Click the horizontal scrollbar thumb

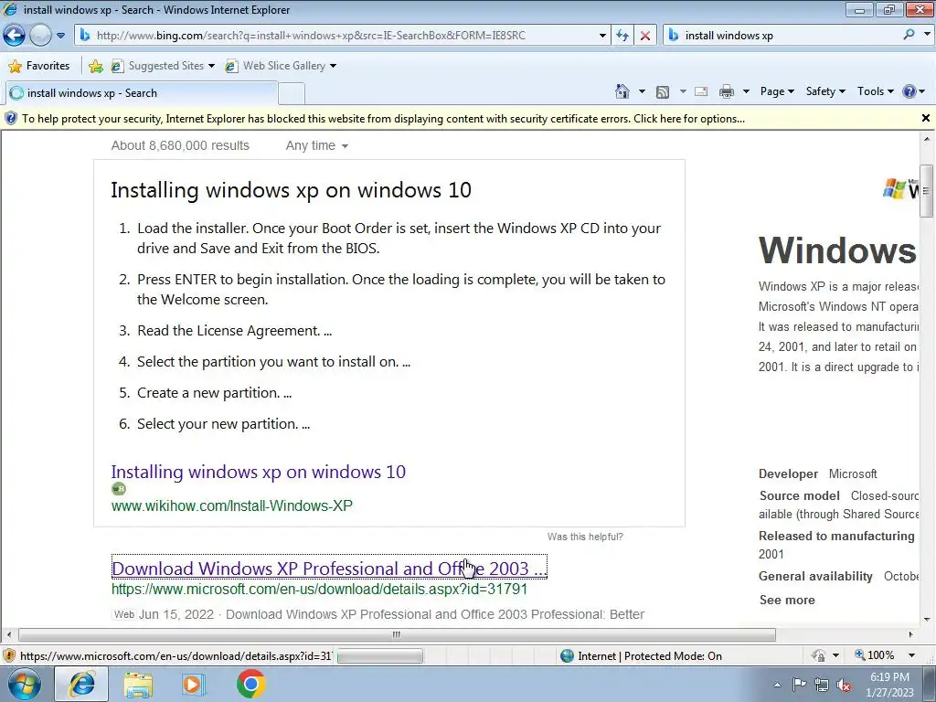pyautogui.click(x=397, y=634)
